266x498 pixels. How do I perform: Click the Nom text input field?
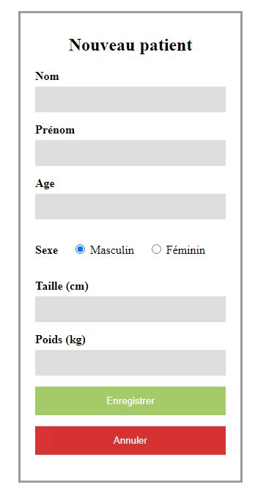pos(130,100)
